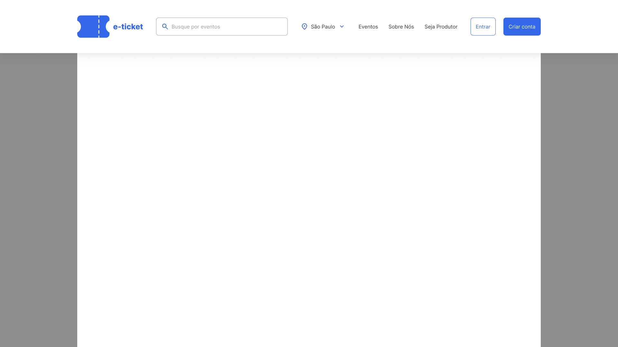618x347 pixels.
Task: Open the Seja Produtor link
Action: [441, 27]
